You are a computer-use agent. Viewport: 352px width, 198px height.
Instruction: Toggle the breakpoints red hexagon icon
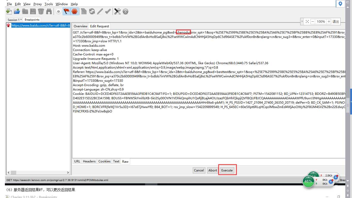coord(74,11)
